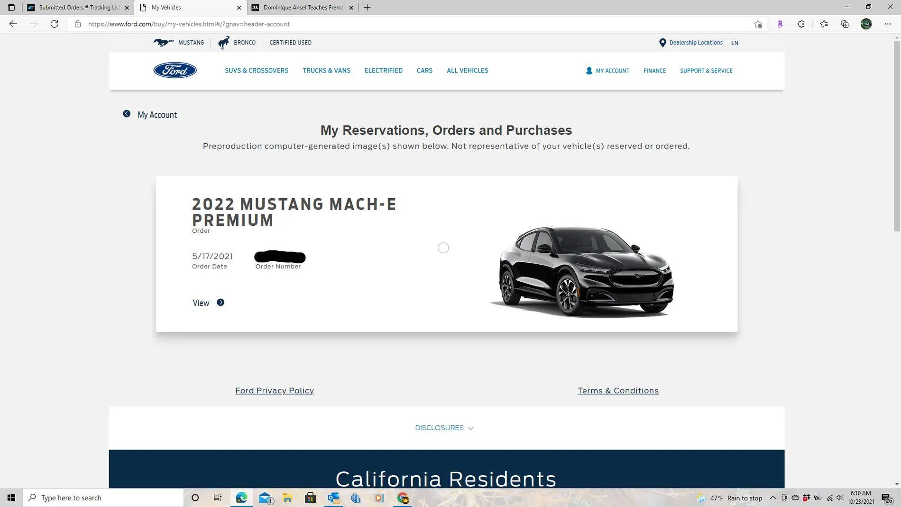The width and height of the screenshot is (901, 507).
Task: Open the Settings and more ellipsis menu
Action: pos(888,24)
